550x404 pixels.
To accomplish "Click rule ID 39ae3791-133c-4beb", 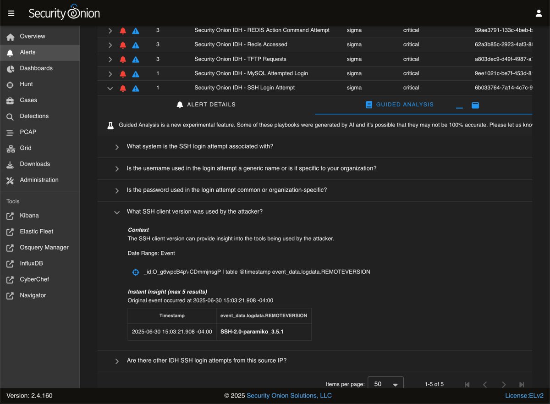I will point(503,30).
